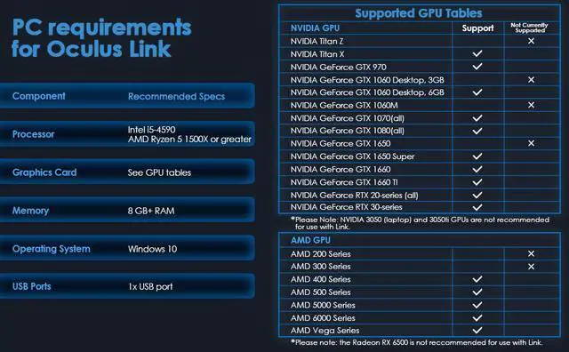Screen dimensions: 569x352
Task: Click the 'NVIDIA GPU' table header
Action: (315, 28)
